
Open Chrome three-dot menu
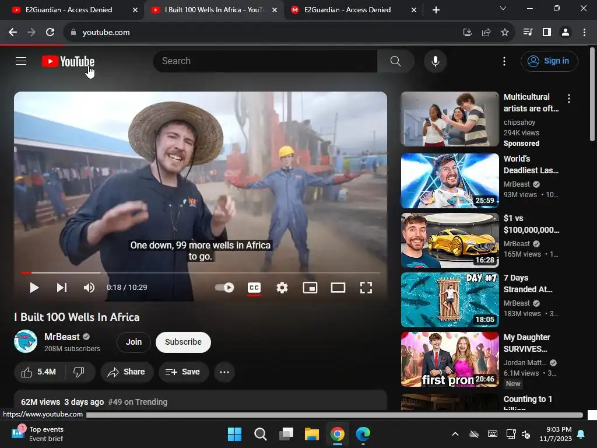[x=584, y=33]
